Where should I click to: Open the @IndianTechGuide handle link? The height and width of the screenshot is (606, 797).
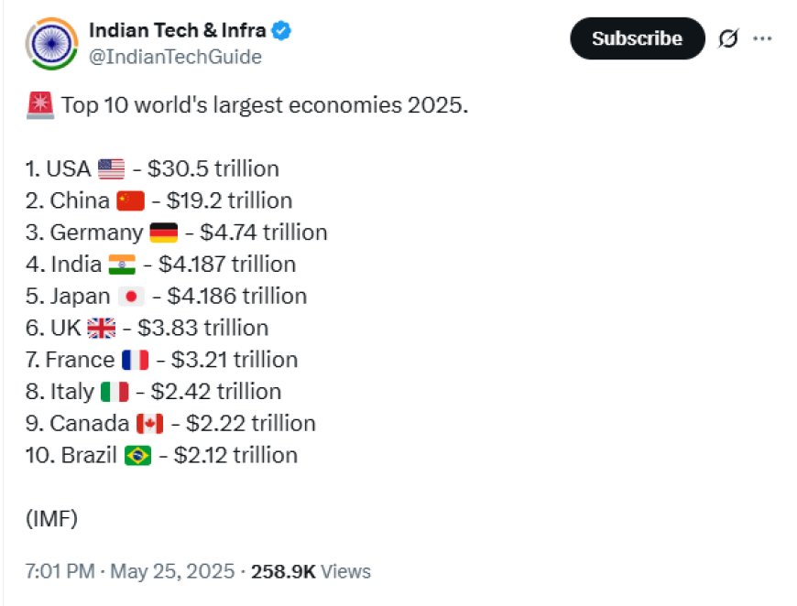point(175,57)
